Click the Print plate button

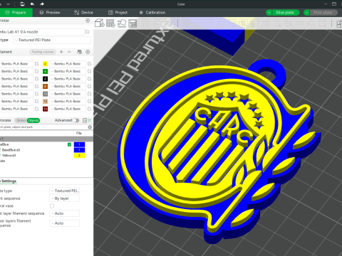323,13
